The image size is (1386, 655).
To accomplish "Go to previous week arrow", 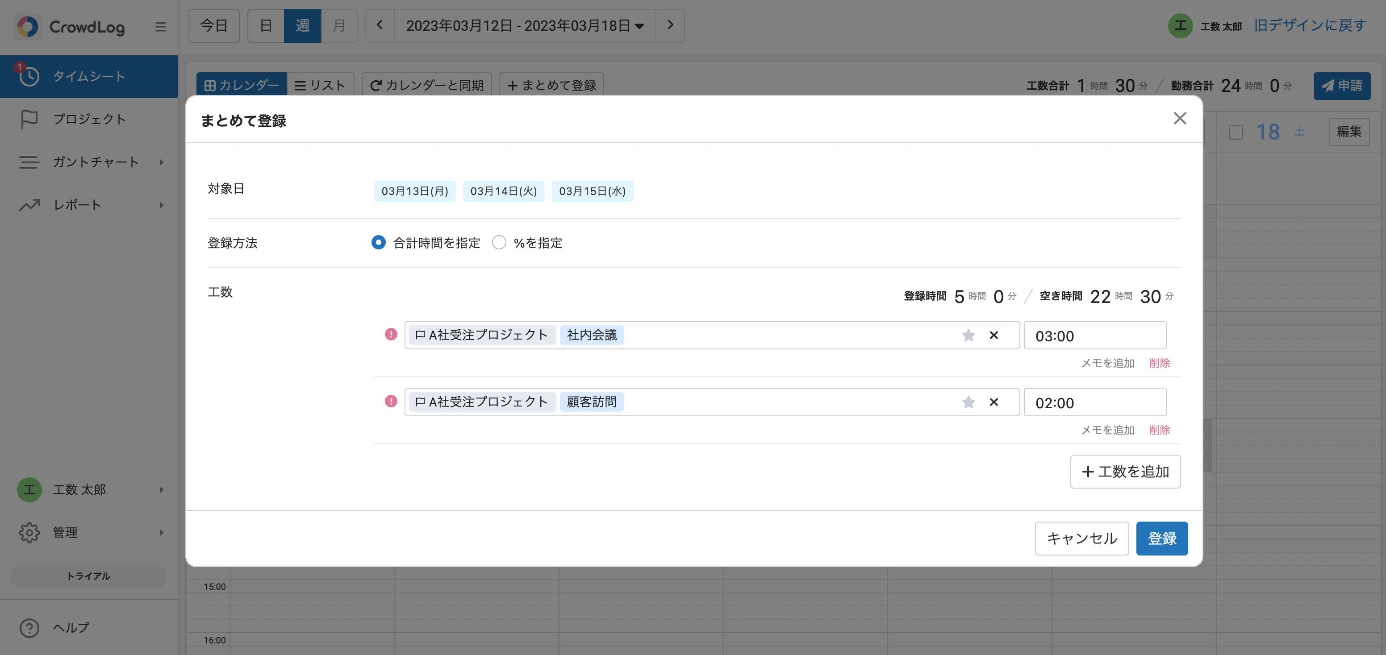I will (380, 25).
